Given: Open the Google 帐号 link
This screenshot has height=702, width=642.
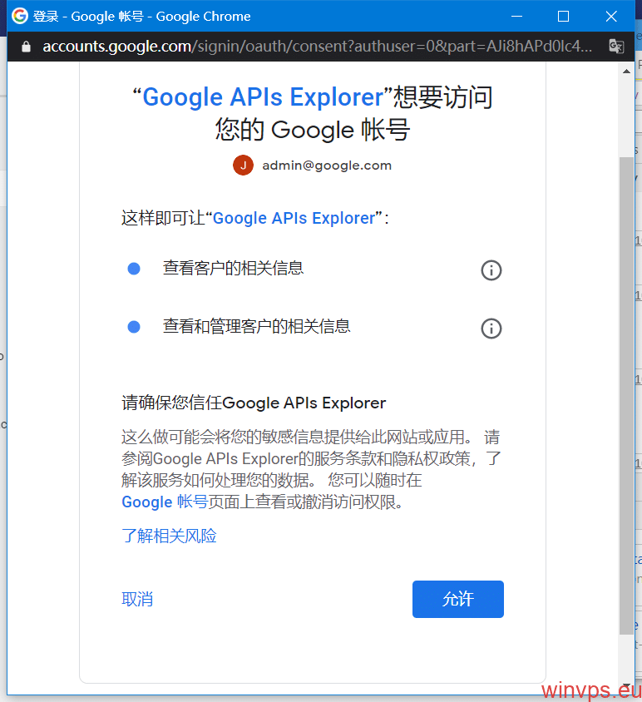Looking at the screenshot, I should [165, 502].
